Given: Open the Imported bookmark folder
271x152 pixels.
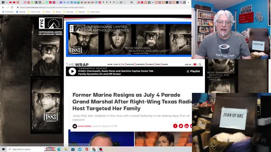Looking at the screenshot, I should coord(68,12).
